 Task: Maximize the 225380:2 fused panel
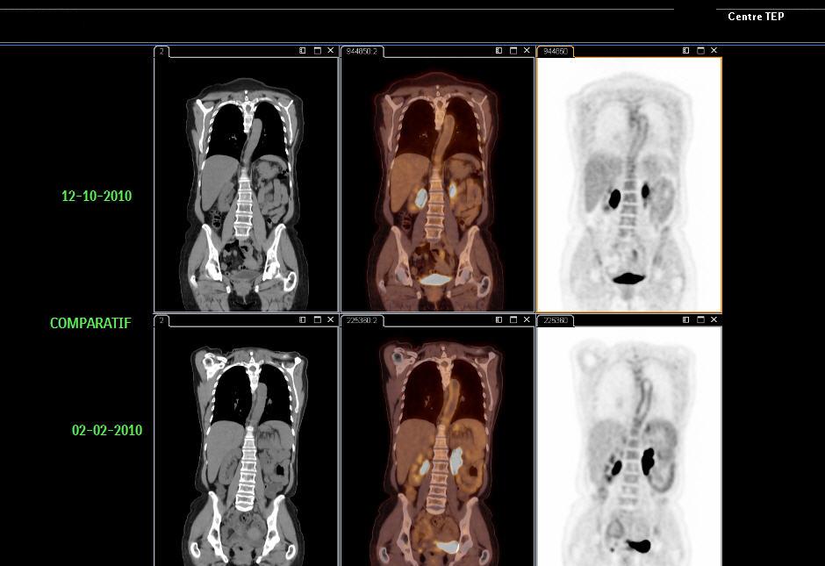(513, 319)
